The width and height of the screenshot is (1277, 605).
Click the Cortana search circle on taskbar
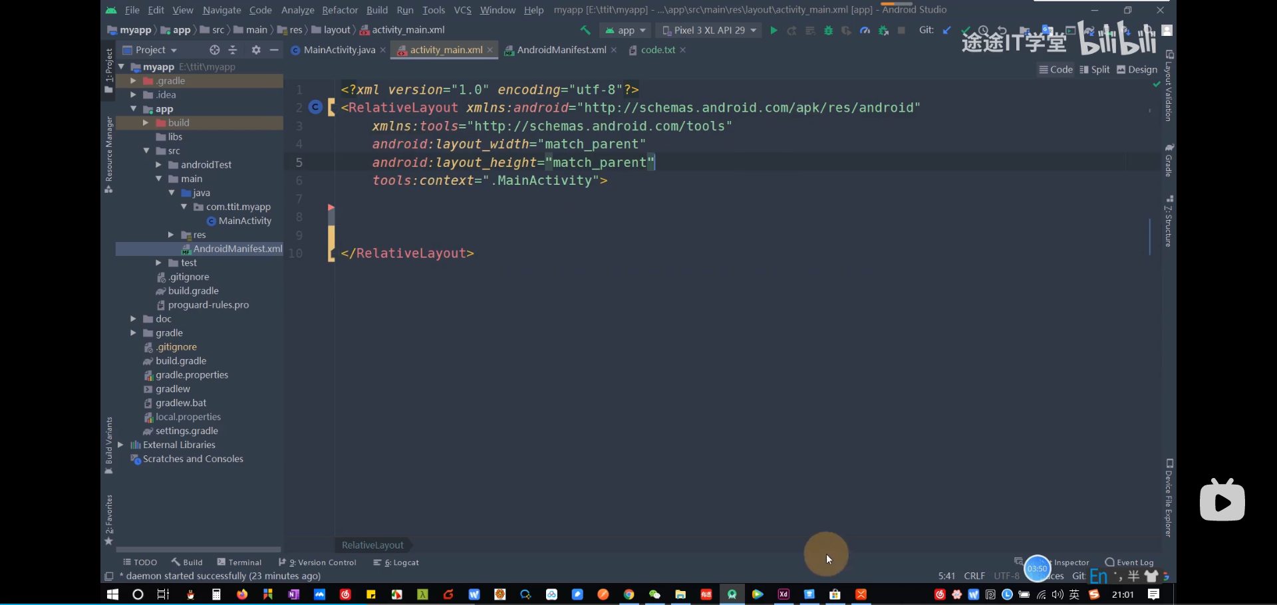coord(138,594)
